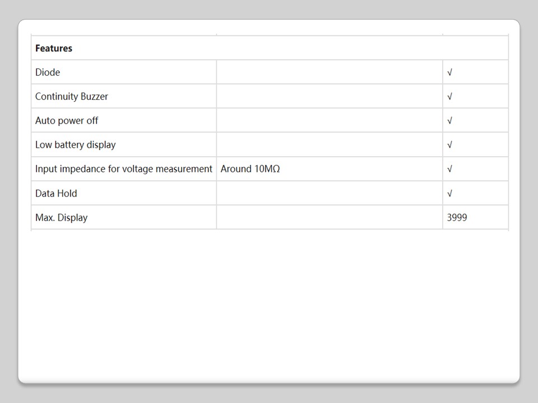The width and height of the screenshot is (538, 403).
Task: Click the Low battery display label
Action: pyautogui.click(x=75, y=144)
